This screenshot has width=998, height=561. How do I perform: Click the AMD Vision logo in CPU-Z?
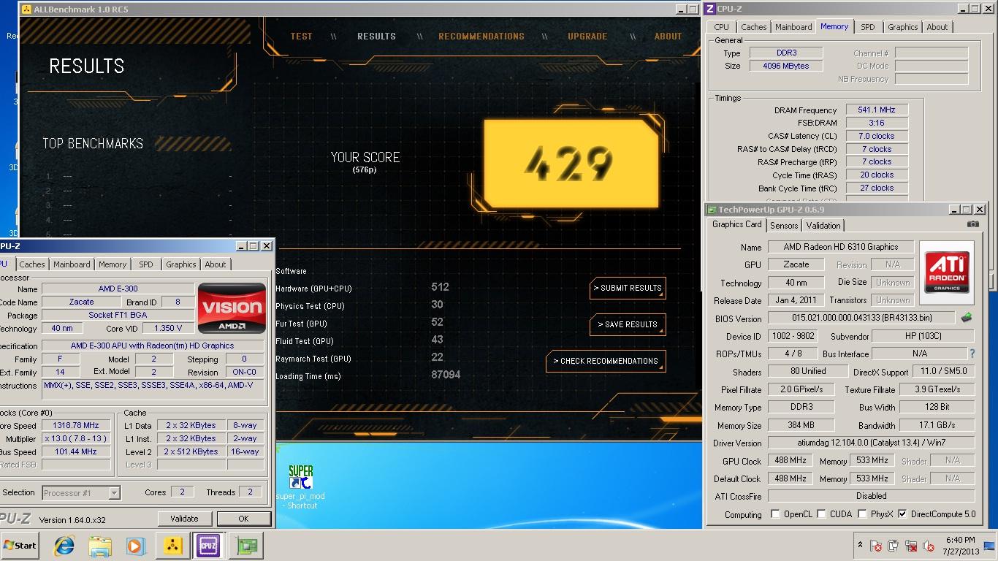(232, 308)
